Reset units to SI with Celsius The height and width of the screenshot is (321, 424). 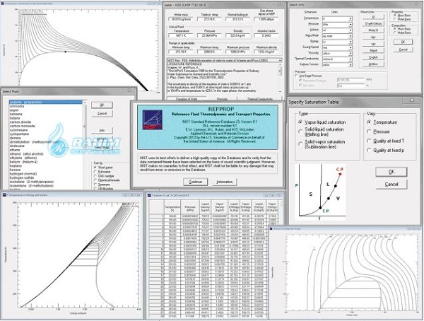[x=373, y=23]
